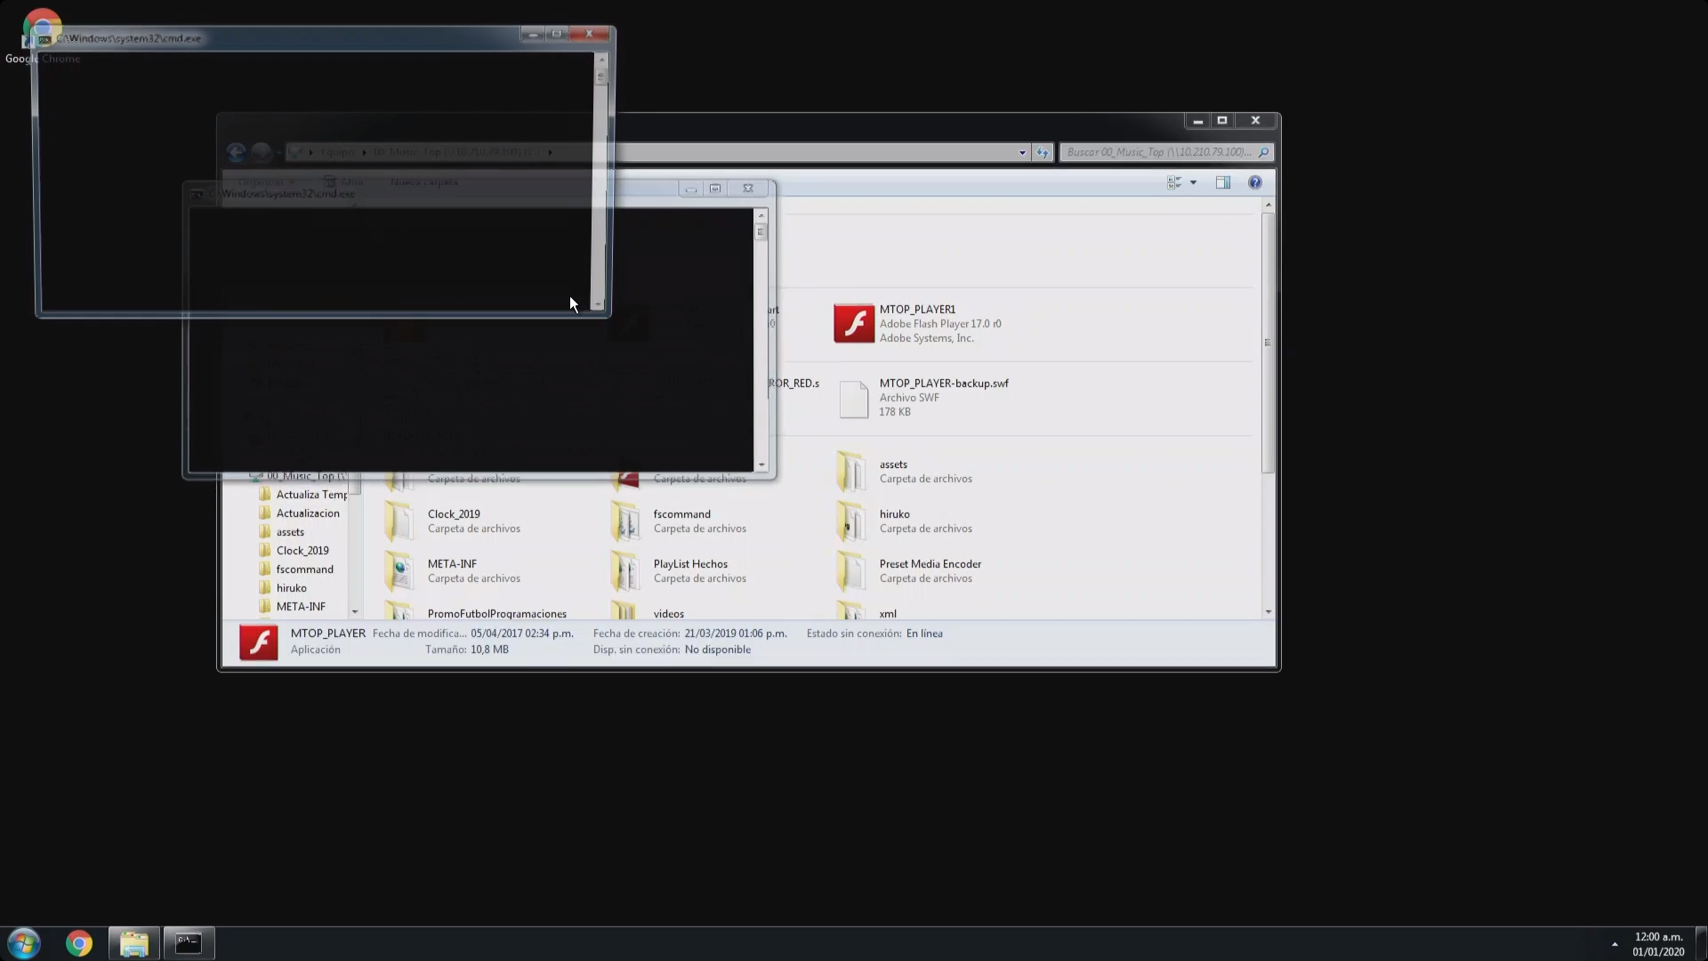Click the Show desktop button
The image size is (1708, 961).
1702,943
